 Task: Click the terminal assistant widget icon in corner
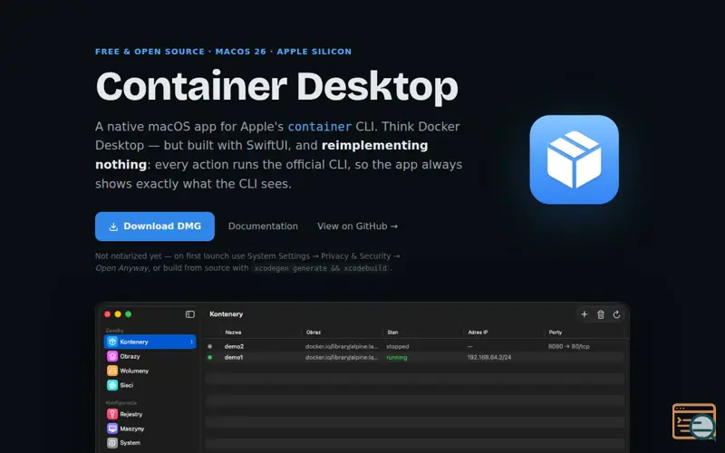[694, 421]
